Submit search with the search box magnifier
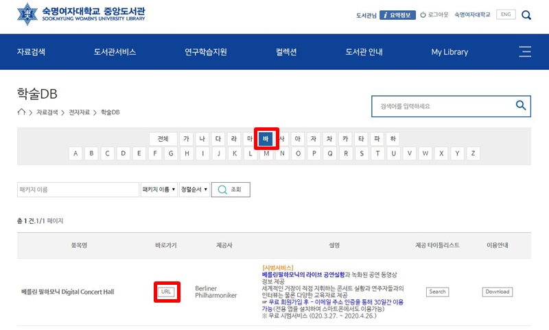549x330 pixels. pos(521,105)
